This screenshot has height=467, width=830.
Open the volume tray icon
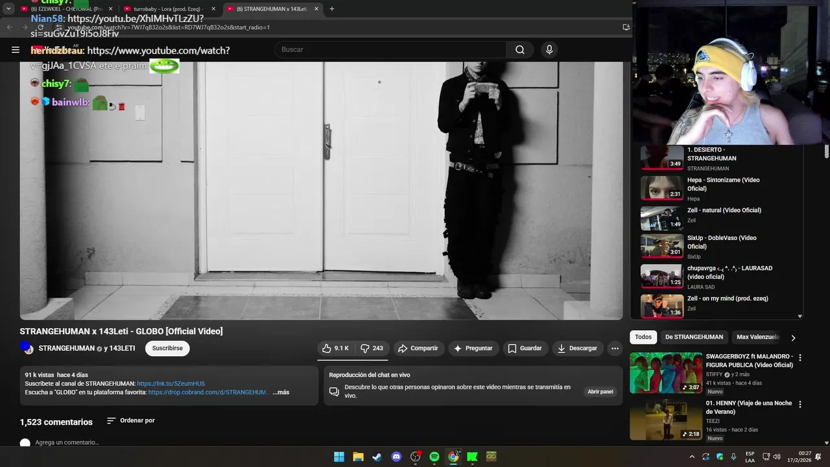777,457
